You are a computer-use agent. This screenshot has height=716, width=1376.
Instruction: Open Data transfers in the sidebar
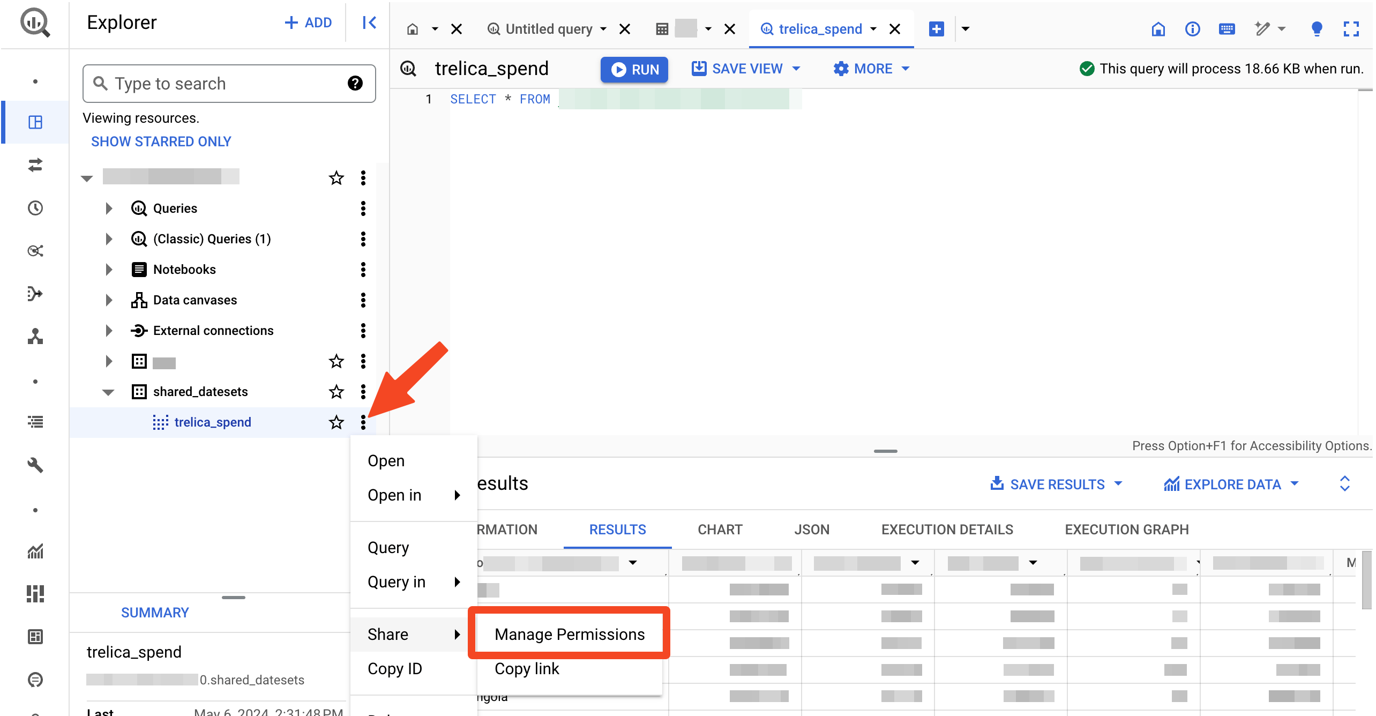click(35, 165)
